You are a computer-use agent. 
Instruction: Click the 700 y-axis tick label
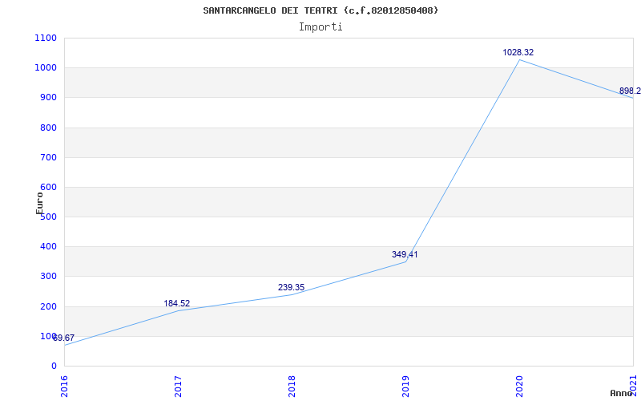point(49,157)
